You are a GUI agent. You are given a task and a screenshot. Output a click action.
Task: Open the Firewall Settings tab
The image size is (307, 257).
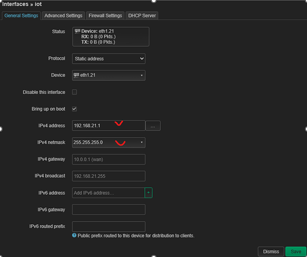point(105,16)
